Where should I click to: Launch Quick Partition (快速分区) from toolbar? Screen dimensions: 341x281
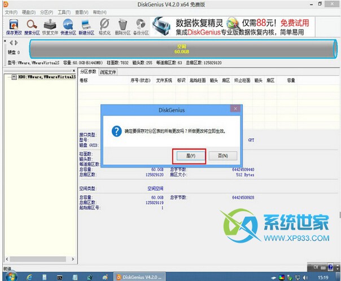point(68,27)
